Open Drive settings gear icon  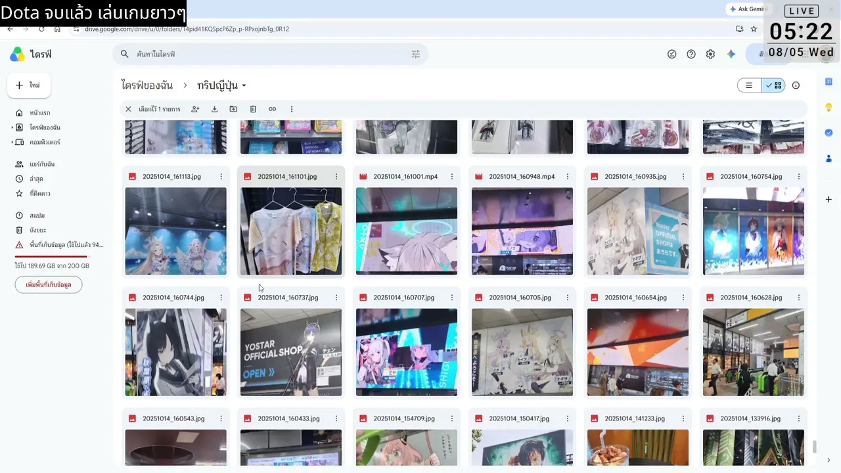pyautogui.click(x=710, y=55)
